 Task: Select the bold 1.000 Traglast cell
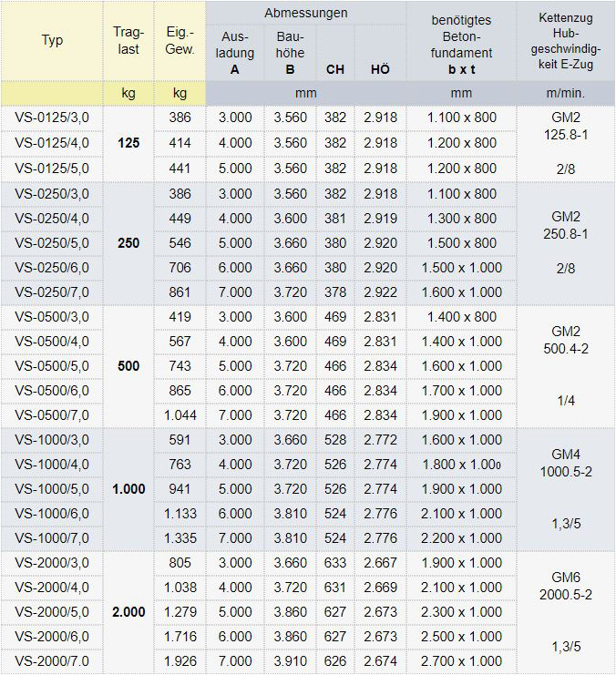(x=128, y=489)
